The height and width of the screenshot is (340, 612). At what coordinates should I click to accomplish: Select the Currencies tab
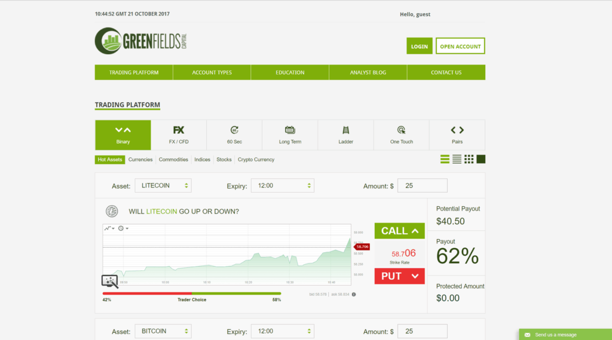pyautogui.click(x=140, y=160)
